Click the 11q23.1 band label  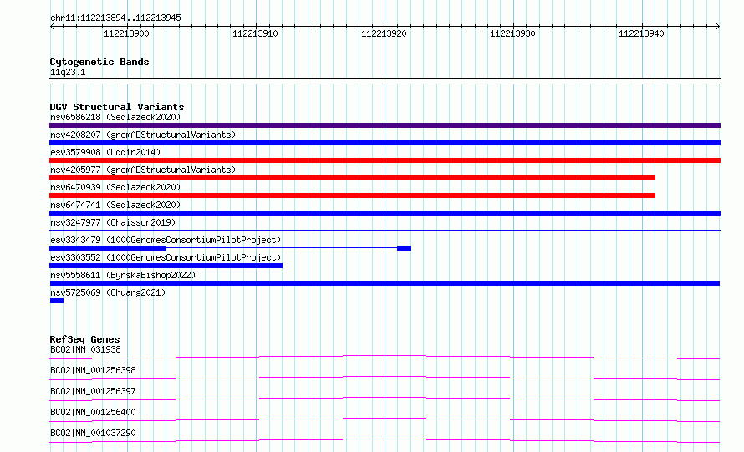point(68,72)
